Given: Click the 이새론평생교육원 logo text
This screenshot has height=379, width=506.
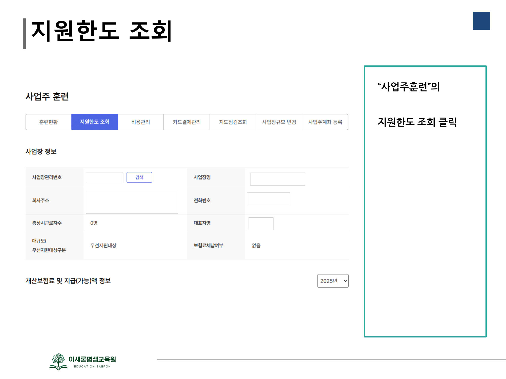Looking at the screenshot, I should pos(92,359).
